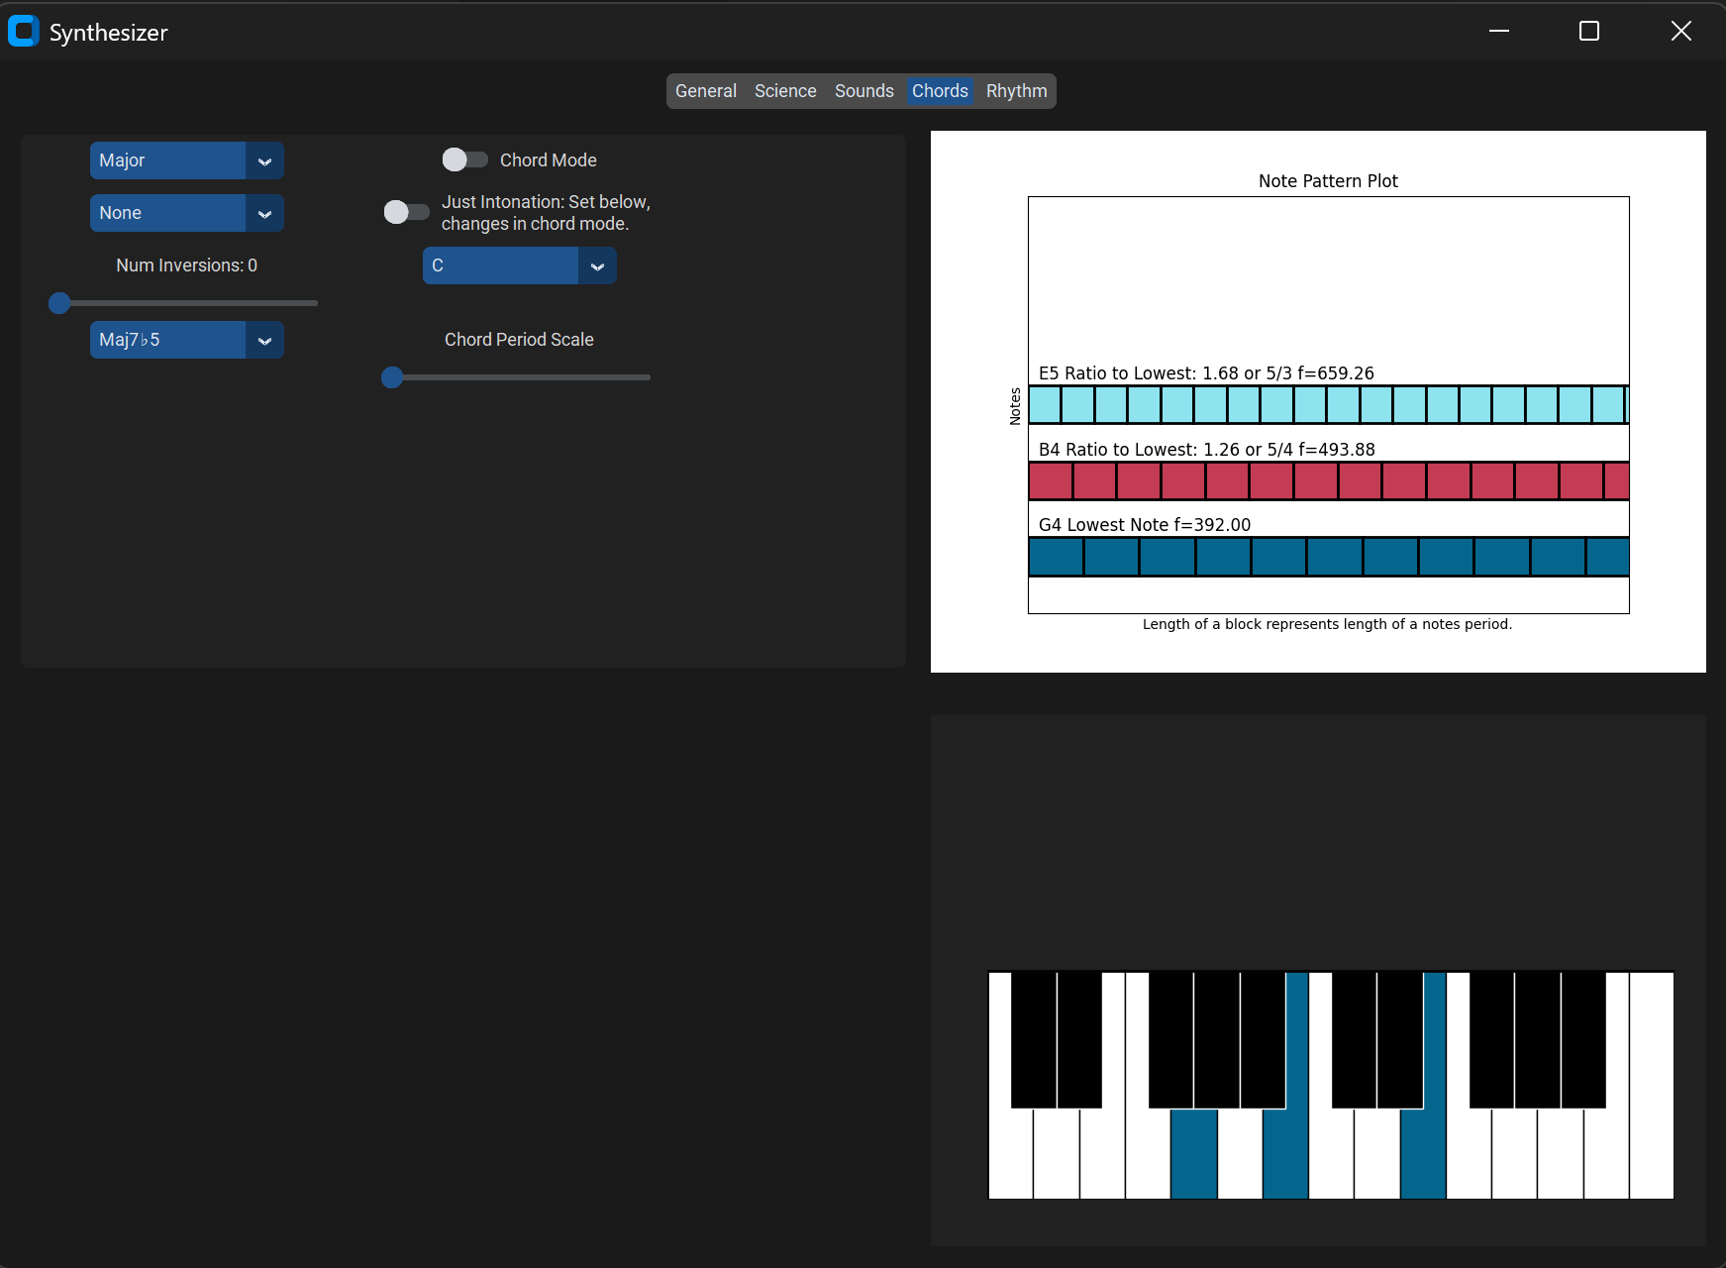
Task: Turn on the Just Intonation toggle
Action: point(406,212)
